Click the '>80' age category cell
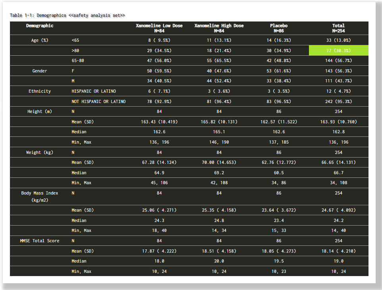The image size is (382, 290). [x=75, y=51]
